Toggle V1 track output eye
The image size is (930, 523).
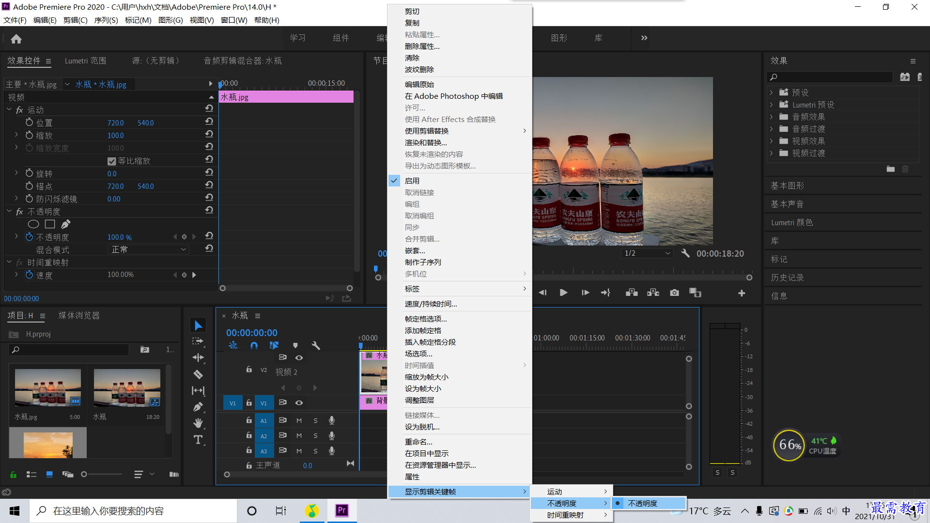299,403
